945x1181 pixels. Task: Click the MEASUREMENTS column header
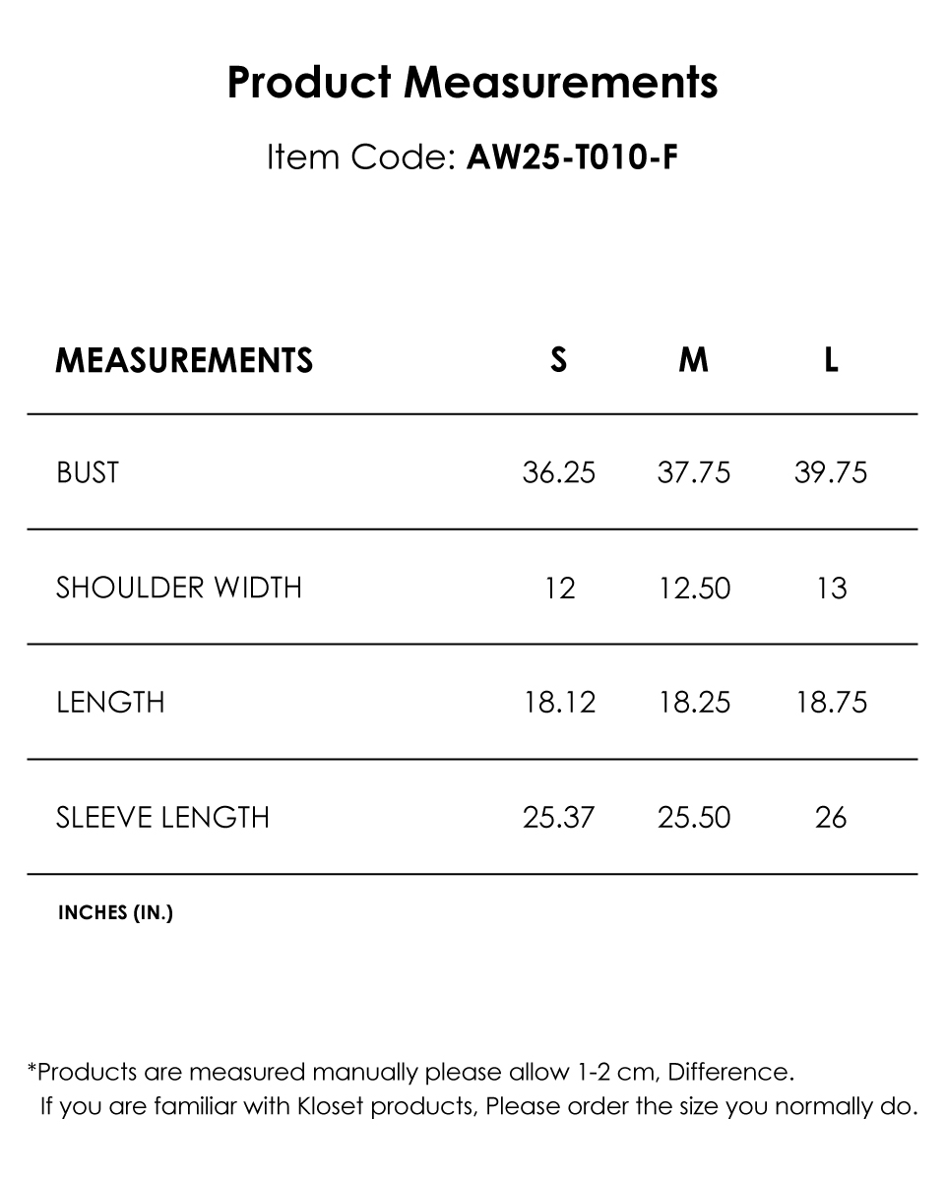(x=184, y=360)
